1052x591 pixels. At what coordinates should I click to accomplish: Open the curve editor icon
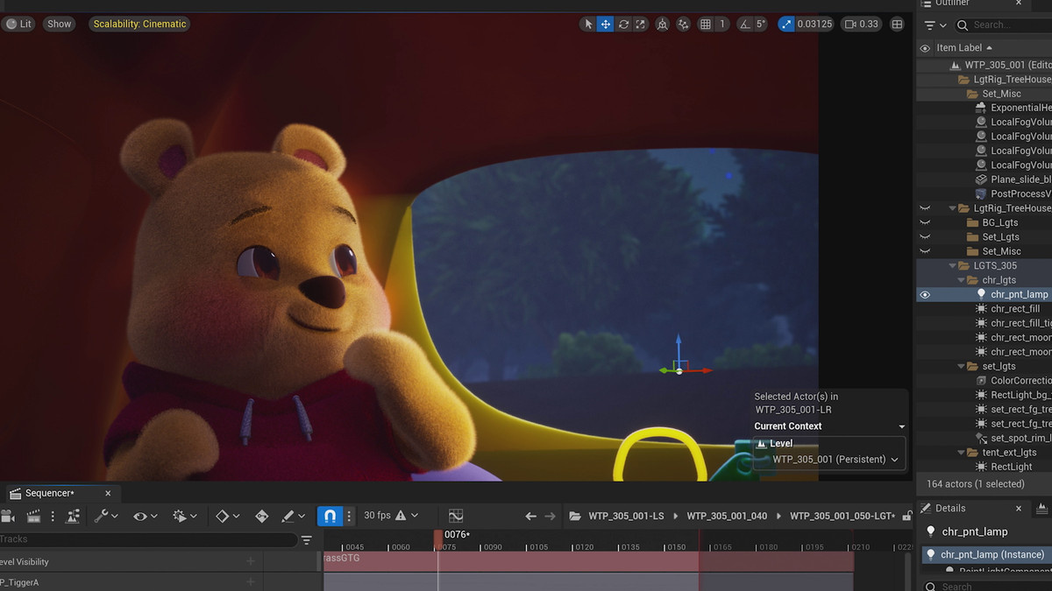456,517
